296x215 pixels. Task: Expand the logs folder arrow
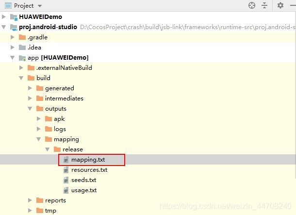[x=39, y=129]
